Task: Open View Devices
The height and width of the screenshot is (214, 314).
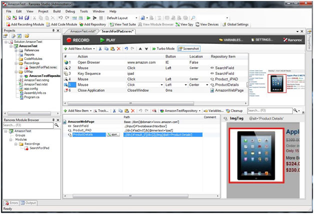Action: point(207,24)
